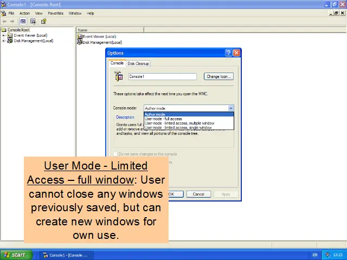Screen dimensions: 347x260
Task: Click the Help toolbar icon
Action: 44,21
